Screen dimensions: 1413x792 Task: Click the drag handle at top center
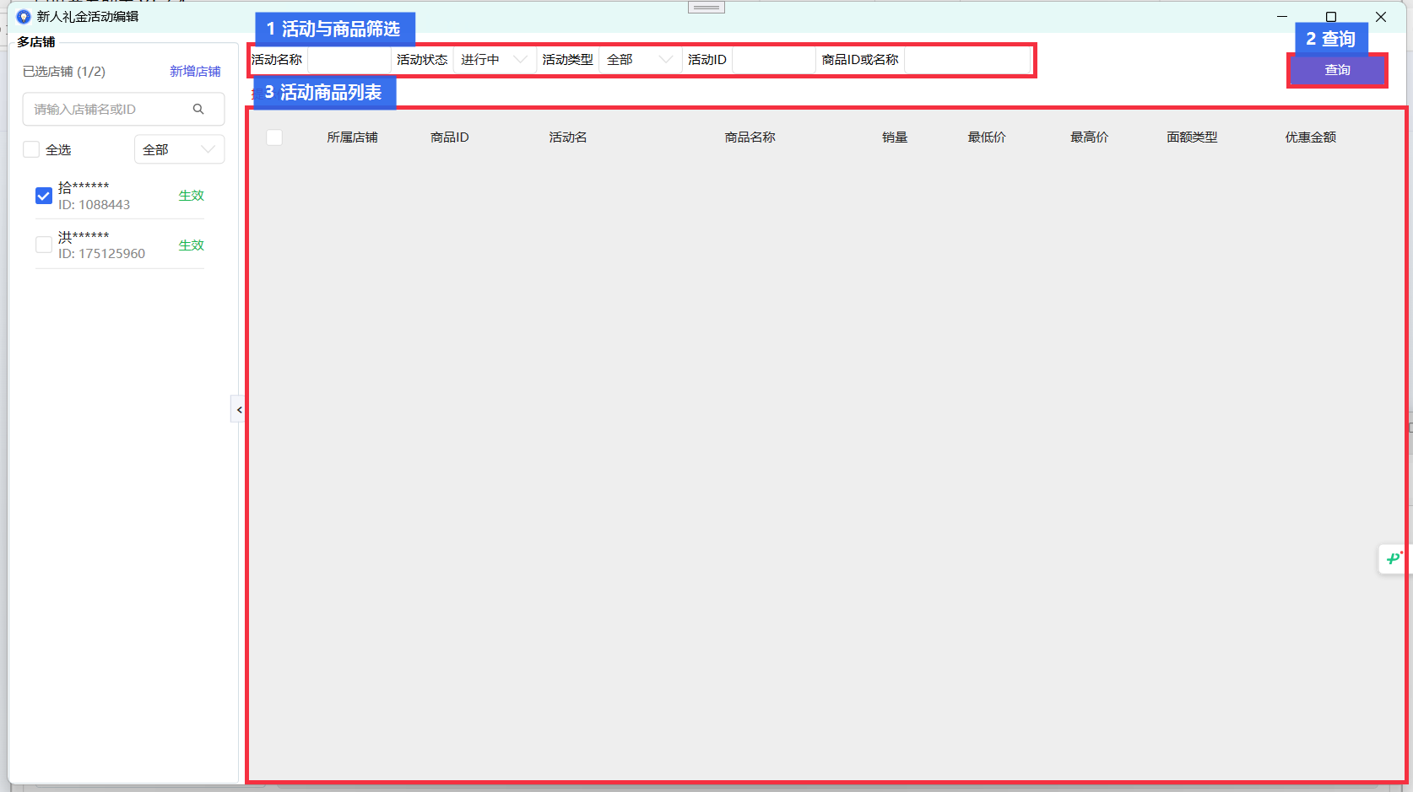point(706,8)
